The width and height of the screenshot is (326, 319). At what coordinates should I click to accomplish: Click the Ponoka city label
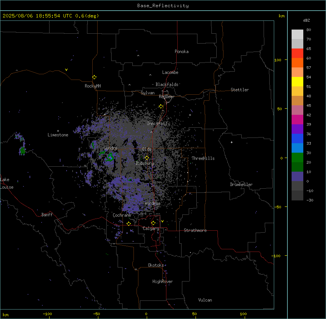[182, 52]
